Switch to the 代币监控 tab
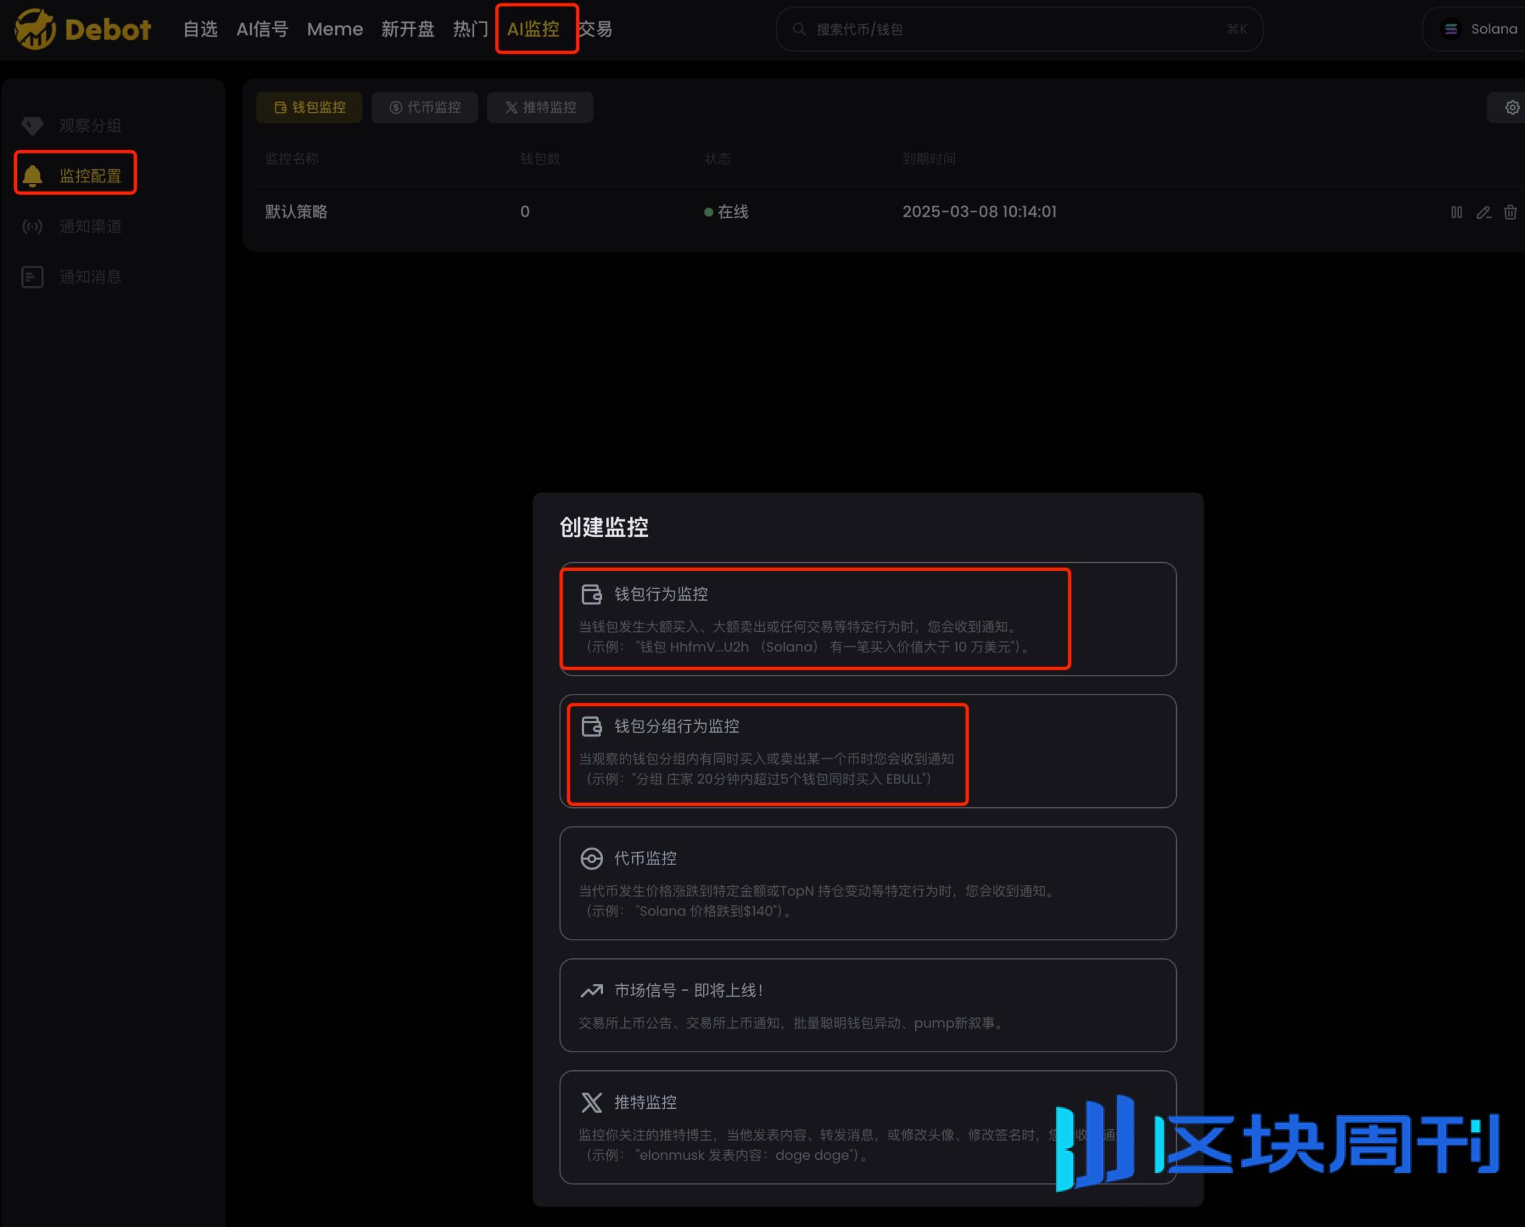 (x=425, y=107)
